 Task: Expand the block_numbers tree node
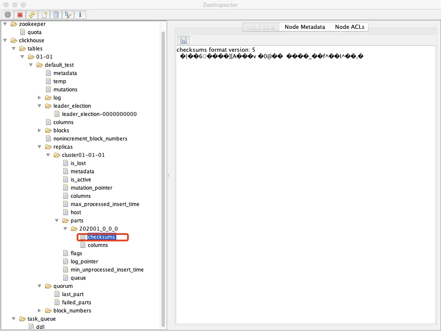pyautogui.click(x=39, y=310)
